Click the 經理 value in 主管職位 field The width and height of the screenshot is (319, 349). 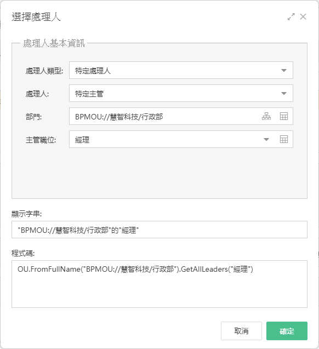(x=82, y=140)
